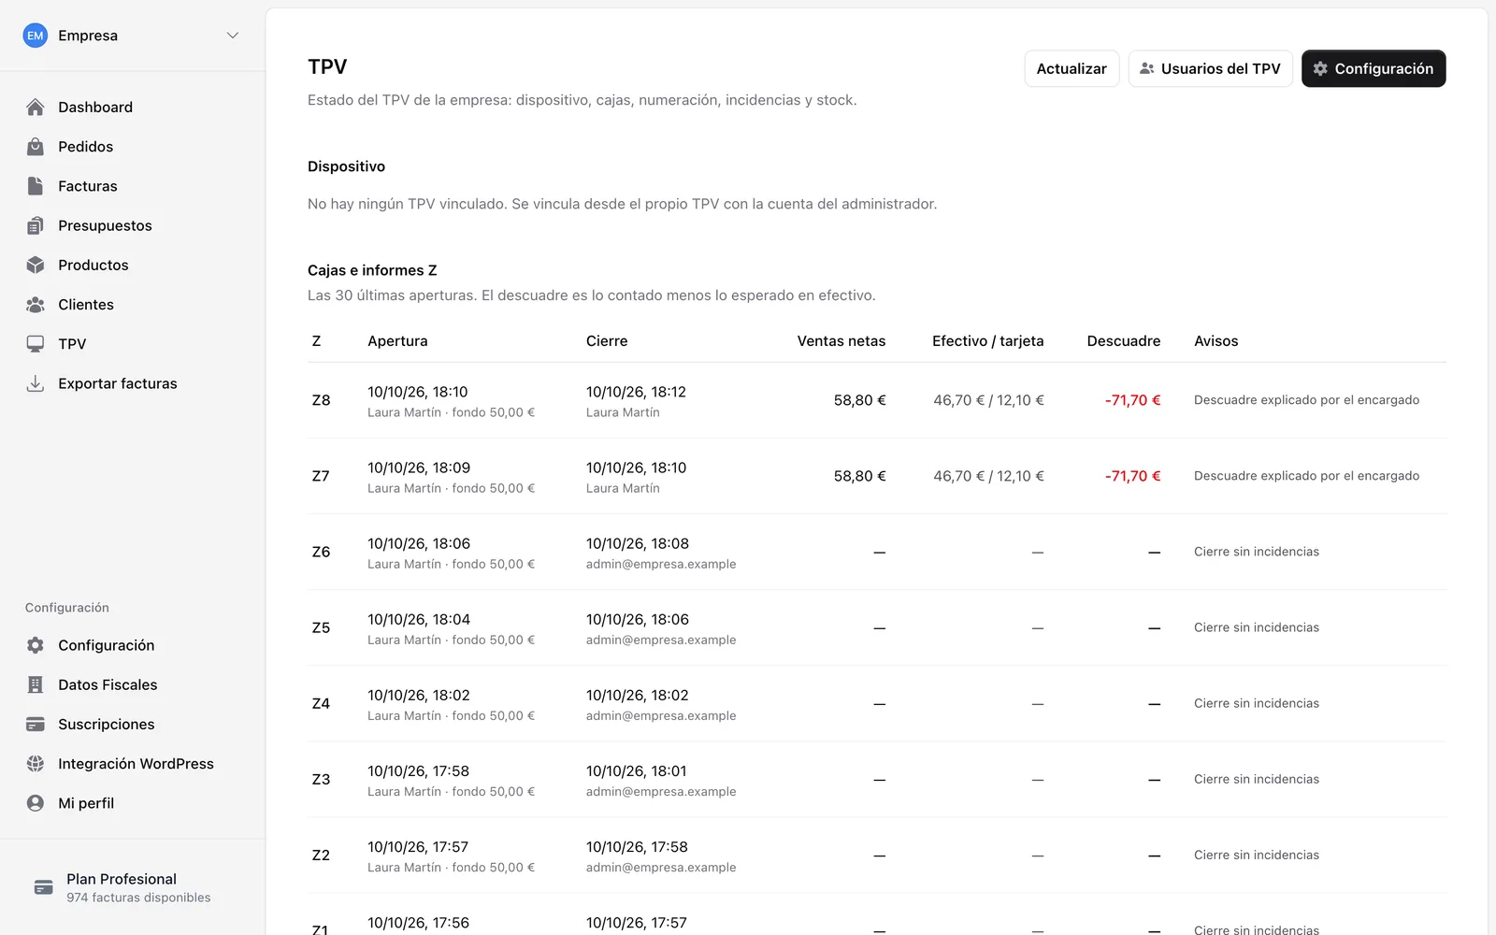
Task: Click the Presupuestos icon in sidebar
Action: (x=36, y=225)
